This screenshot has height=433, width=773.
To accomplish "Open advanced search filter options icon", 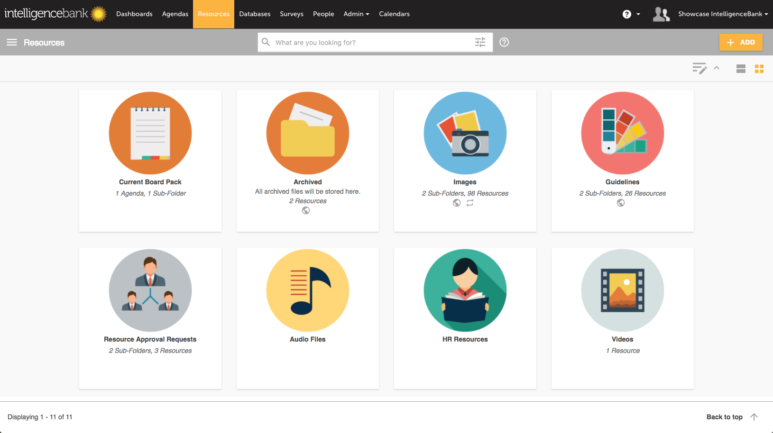I will coord(480,42).
